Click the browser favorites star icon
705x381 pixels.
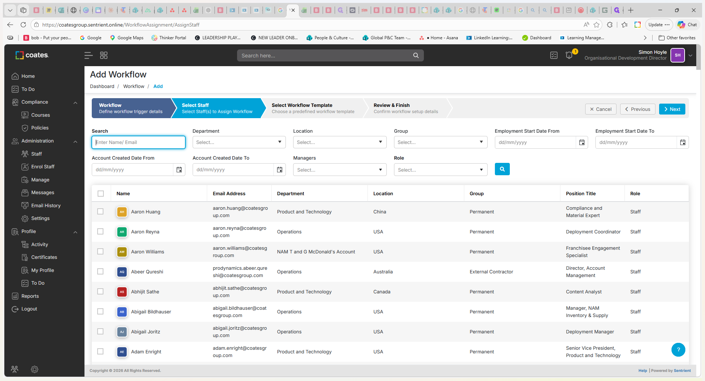click(596, 25)
